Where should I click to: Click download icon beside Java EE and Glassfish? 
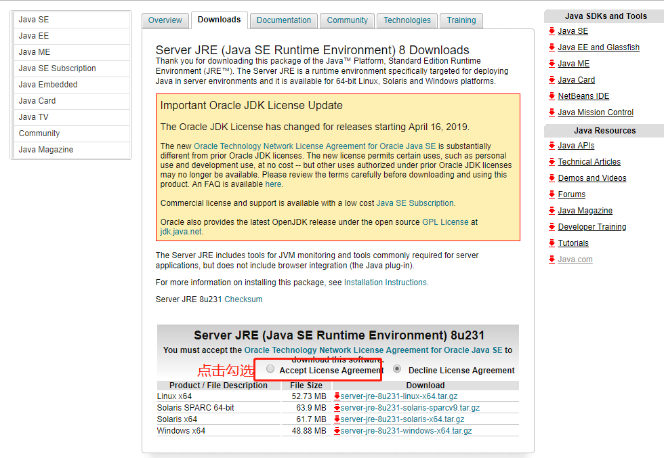(x=552, y=47)
